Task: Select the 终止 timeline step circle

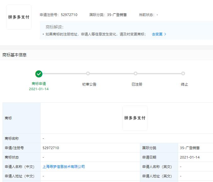Action: pos(183,74)
